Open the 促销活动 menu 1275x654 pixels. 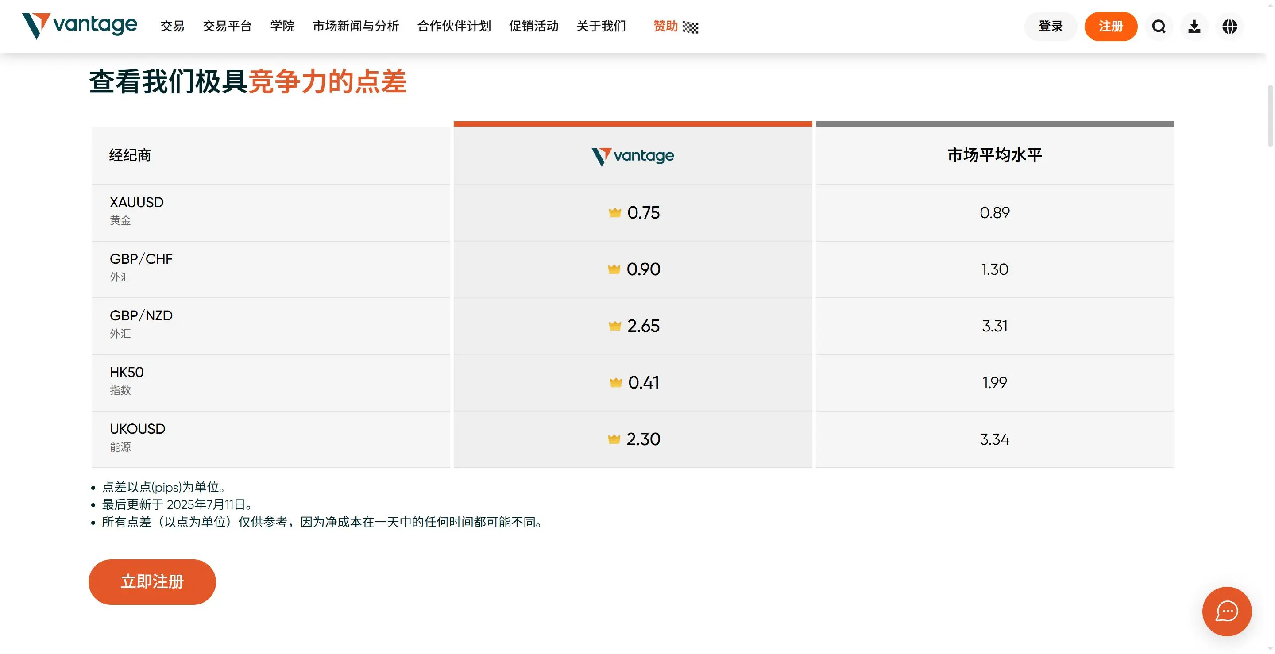point(533,26)
